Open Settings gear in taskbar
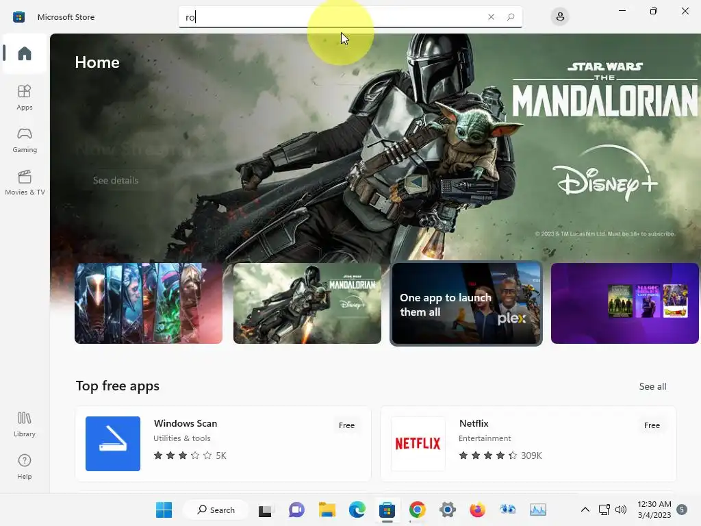This screenshot has width=701, height=526. 448,510
